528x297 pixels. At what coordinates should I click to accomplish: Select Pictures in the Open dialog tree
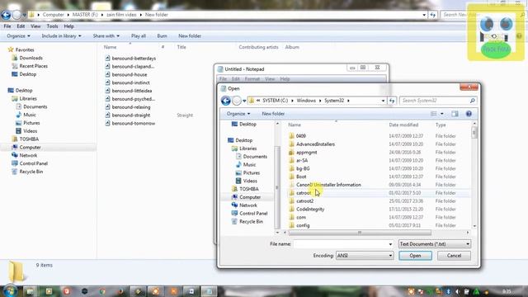[x=251, y=172]
